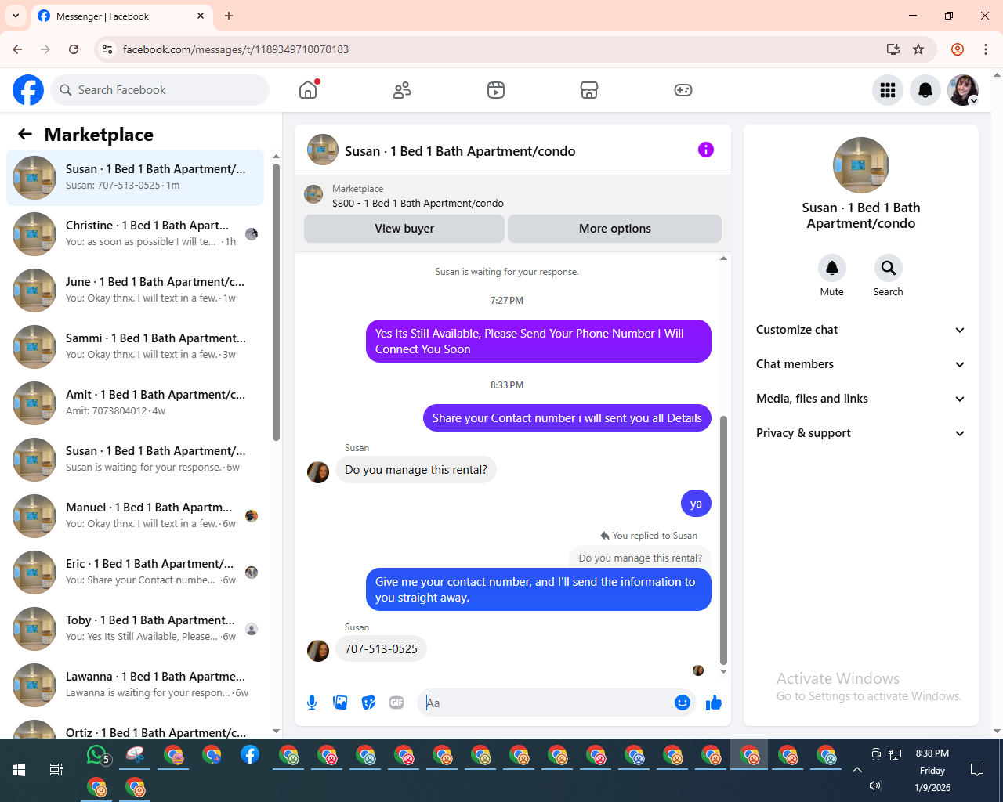Click the 'ya' sent message bubble
The height and width of the screenshot is (802, 1003).
tap(696, 504)
